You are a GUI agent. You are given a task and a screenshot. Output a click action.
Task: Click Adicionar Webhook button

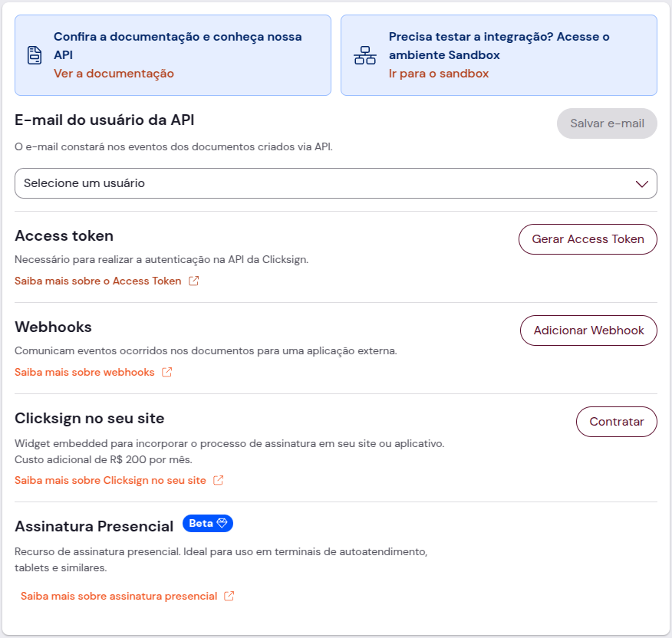coord(588,331)
